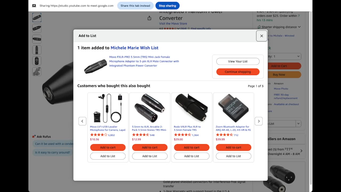Expand Shorter shipping distance details

tap(299, 27)
